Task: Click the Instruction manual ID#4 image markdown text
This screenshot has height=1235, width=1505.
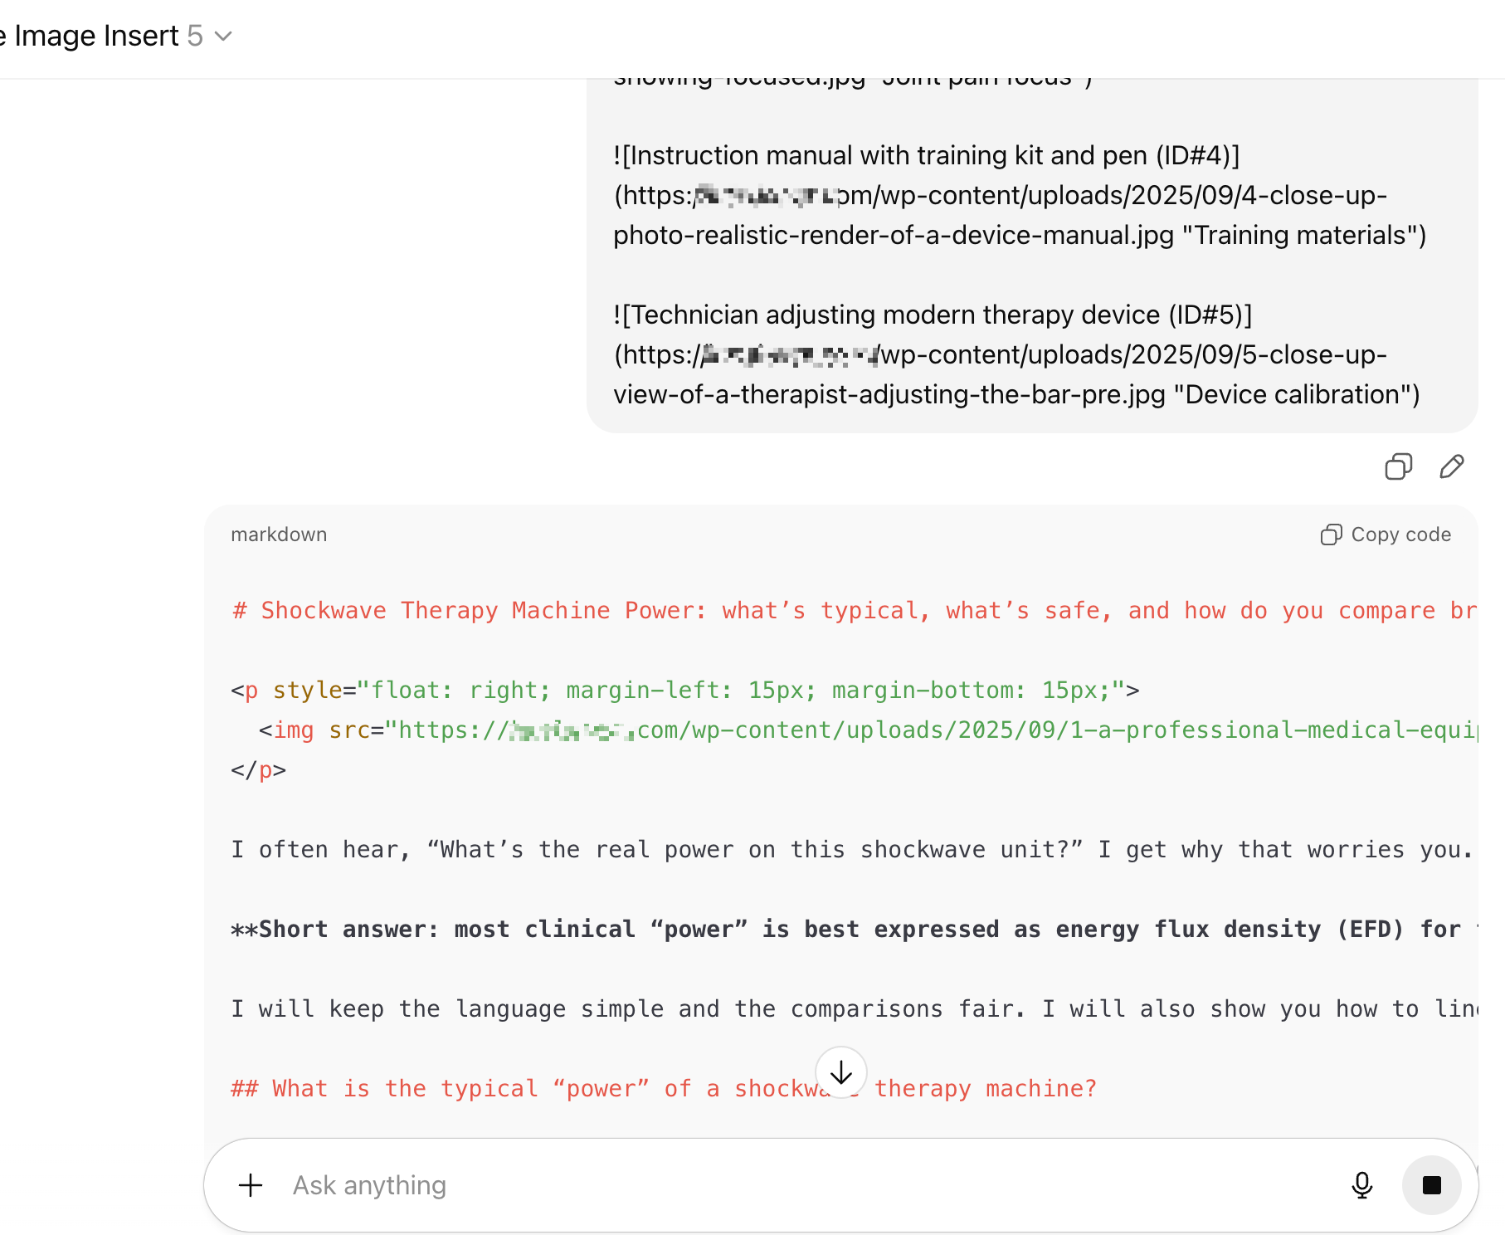Action: [1020, 195]
